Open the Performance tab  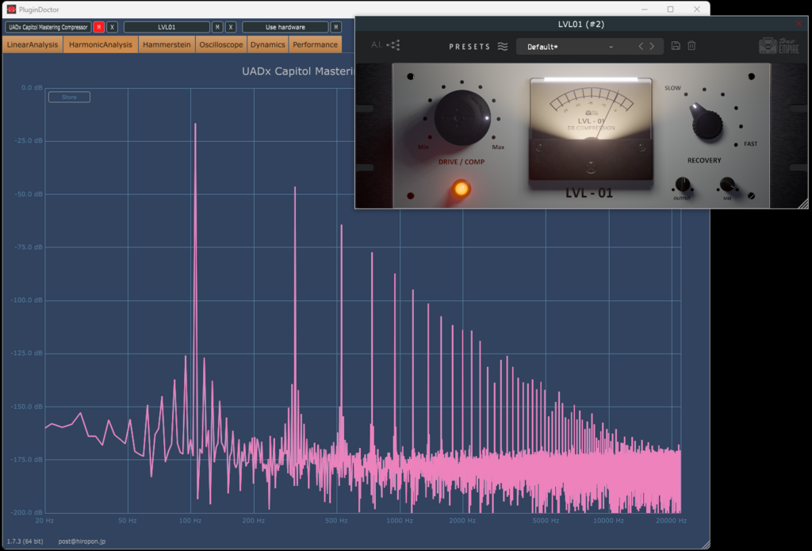click(315, 44)
